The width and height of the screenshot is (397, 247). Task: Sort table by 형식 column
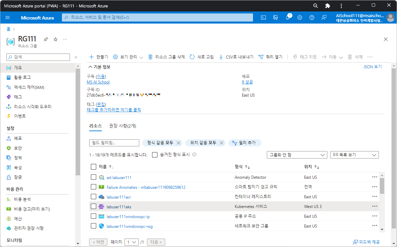pos(242,167)
